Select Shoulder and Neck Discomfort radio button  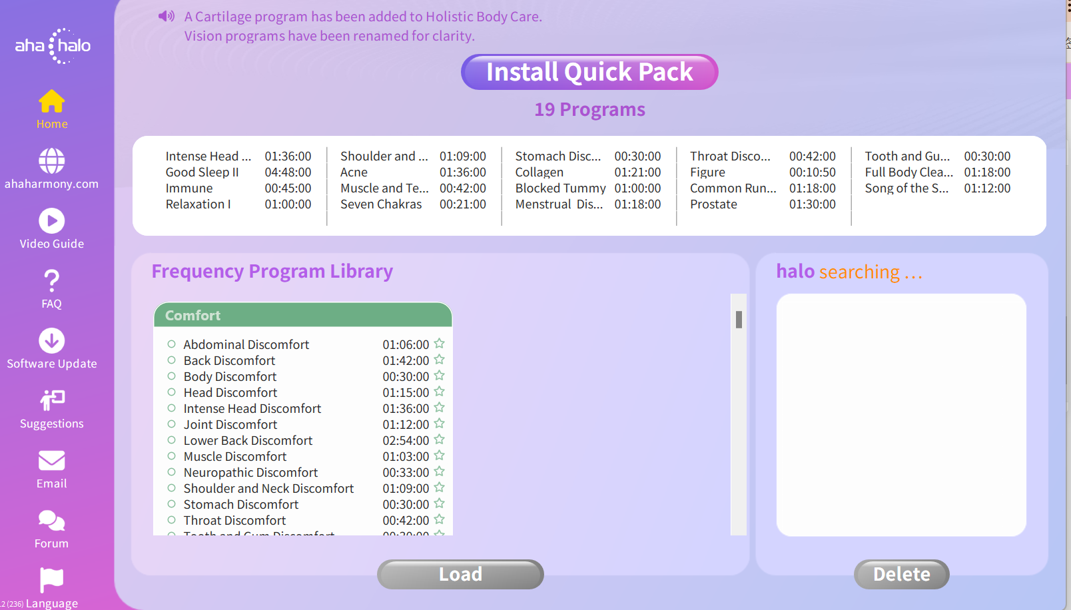tap(171, 488)
